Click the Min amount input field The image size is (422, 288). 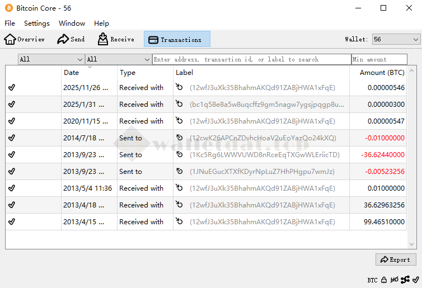(x=379, y=59)
